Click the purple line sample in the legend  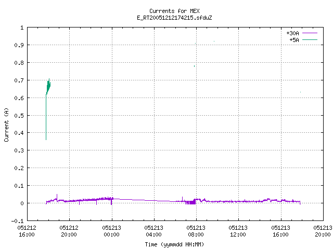click(x=310, y=33)
